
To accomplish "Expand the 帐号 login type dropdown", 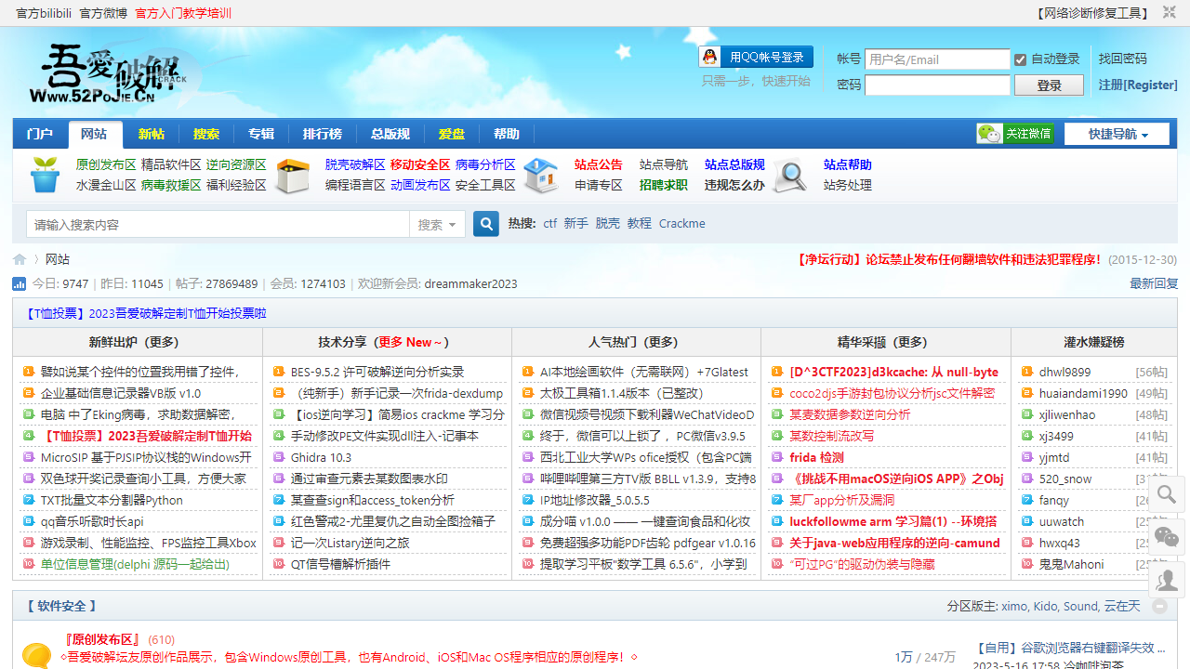I will 848,59.
